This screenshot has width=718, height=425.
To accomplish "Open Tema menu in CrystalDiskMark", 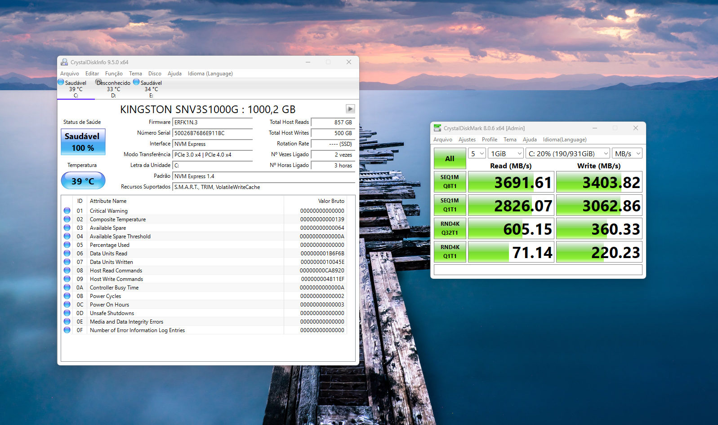I will click(510, 140).
